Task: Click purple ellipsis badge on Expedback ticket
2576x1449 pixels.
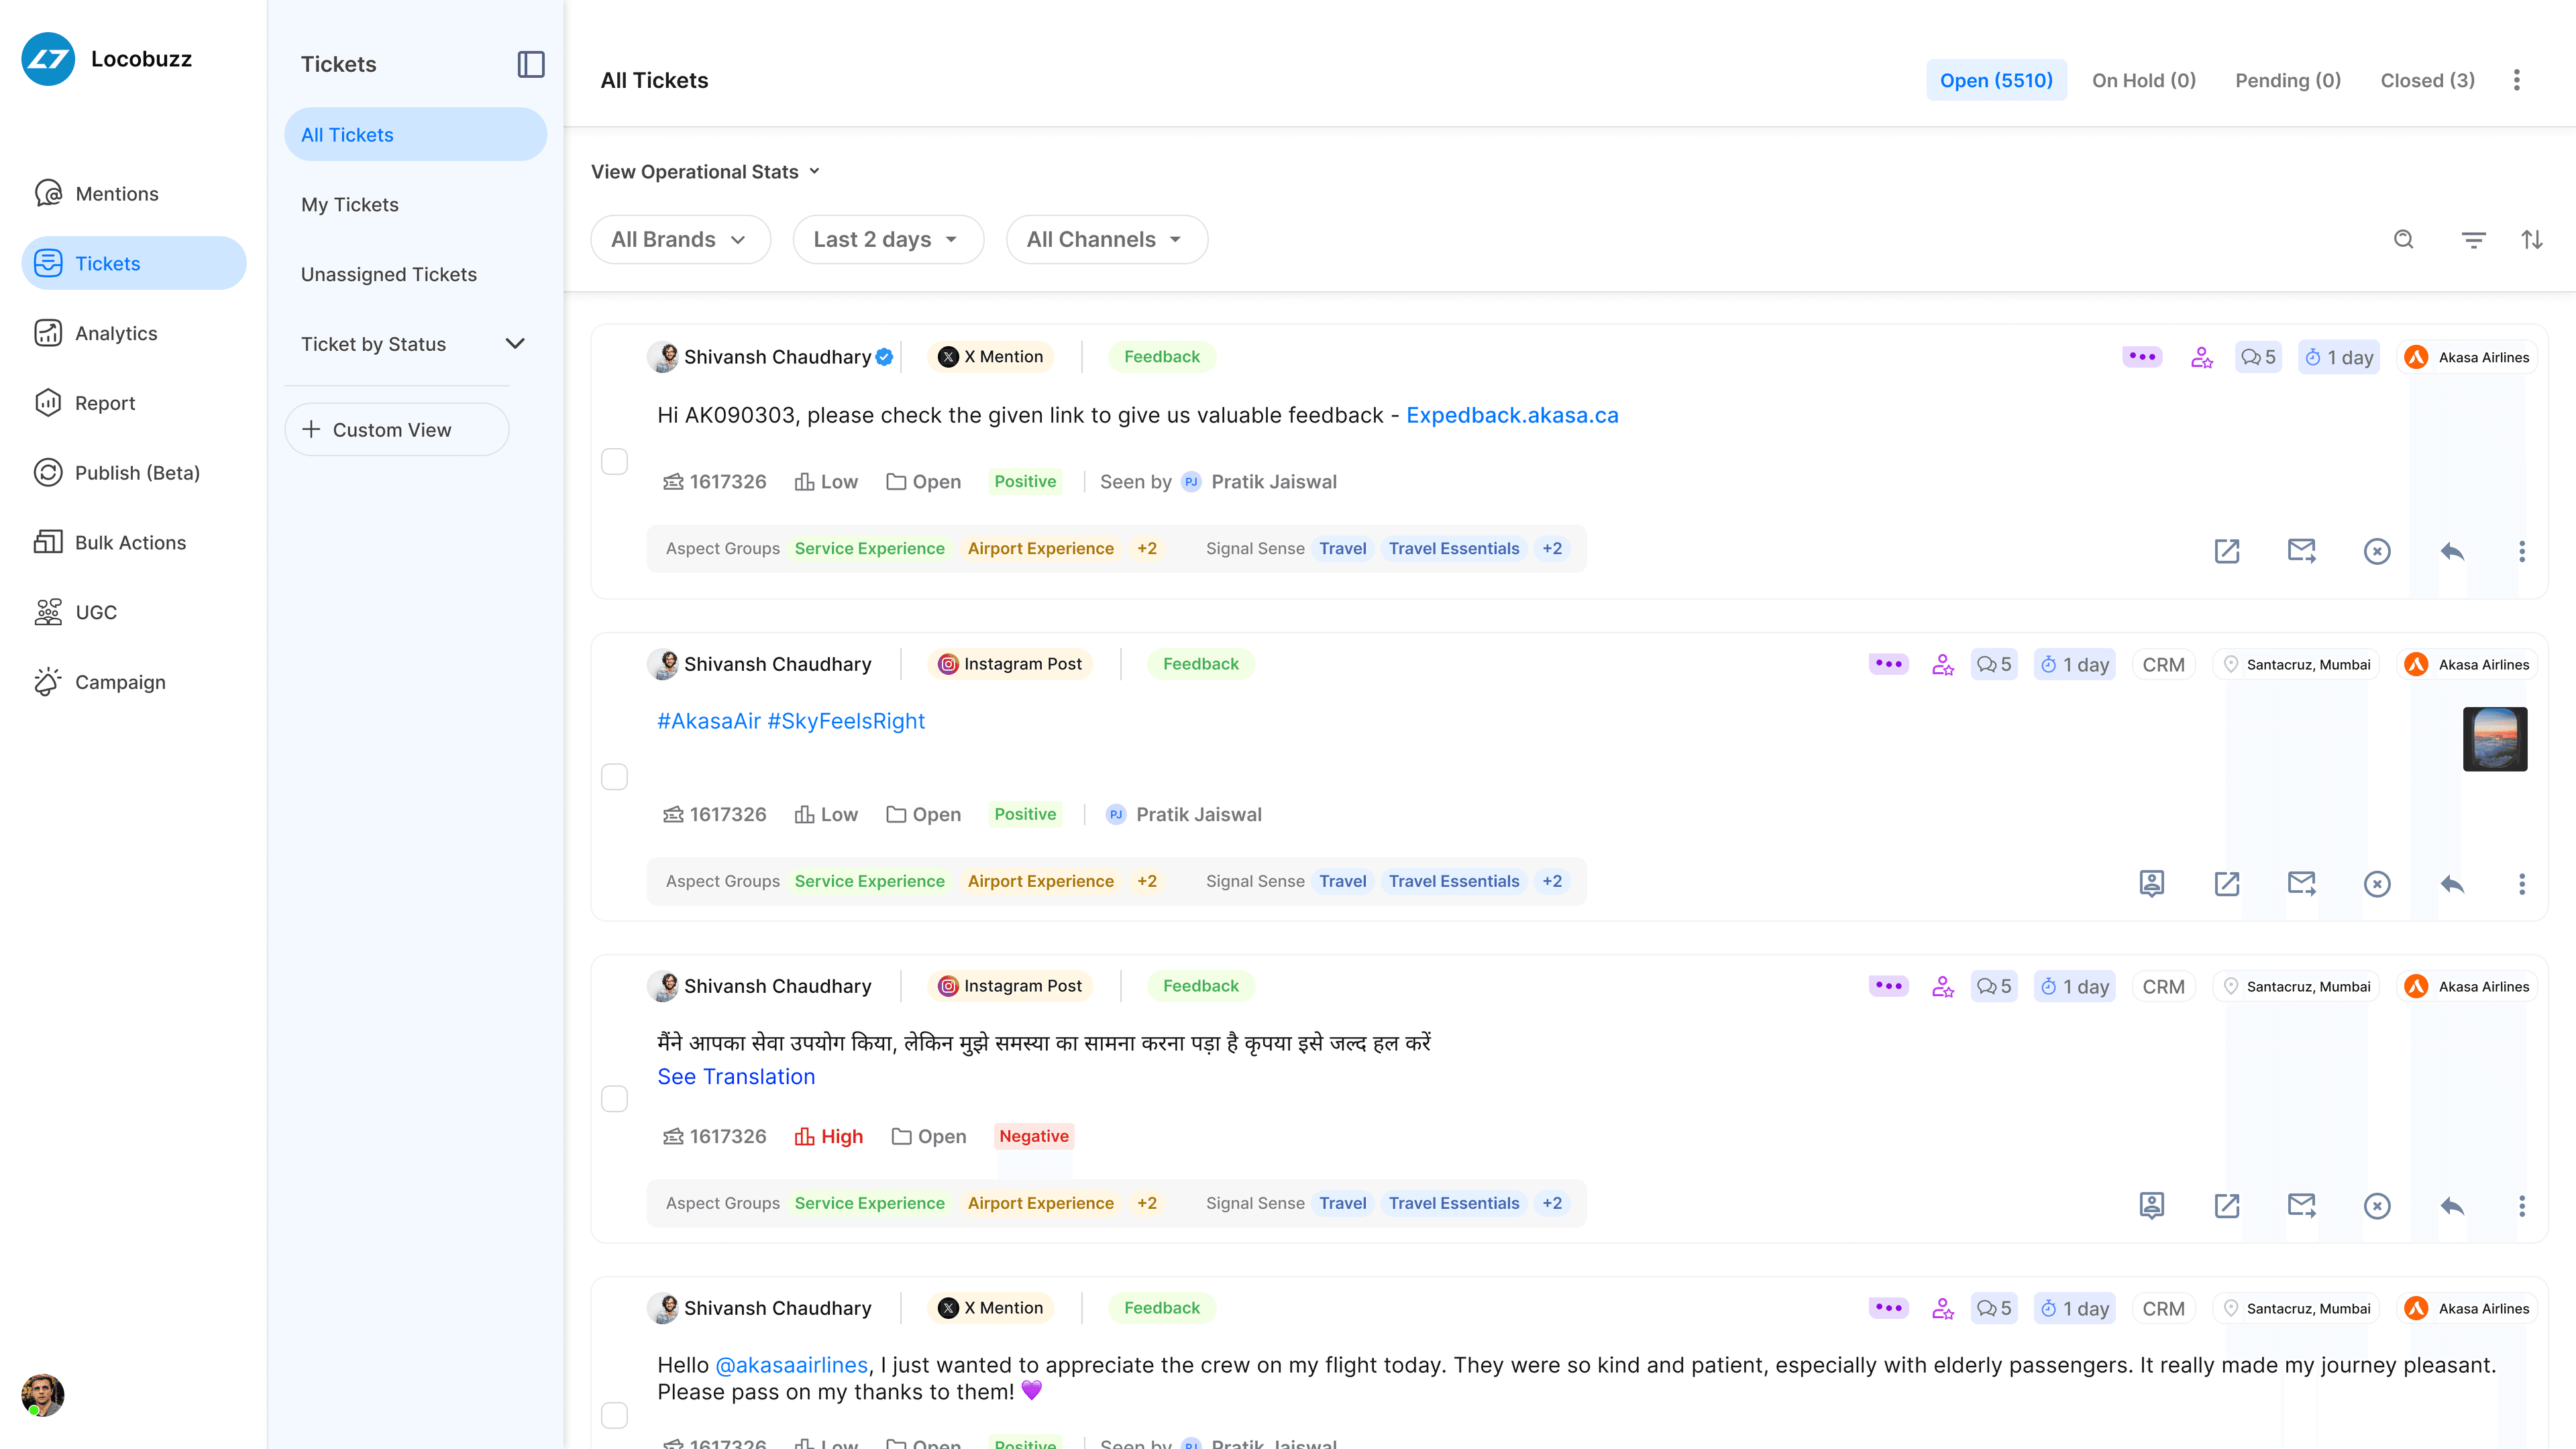Action: tap(2142, 357)
